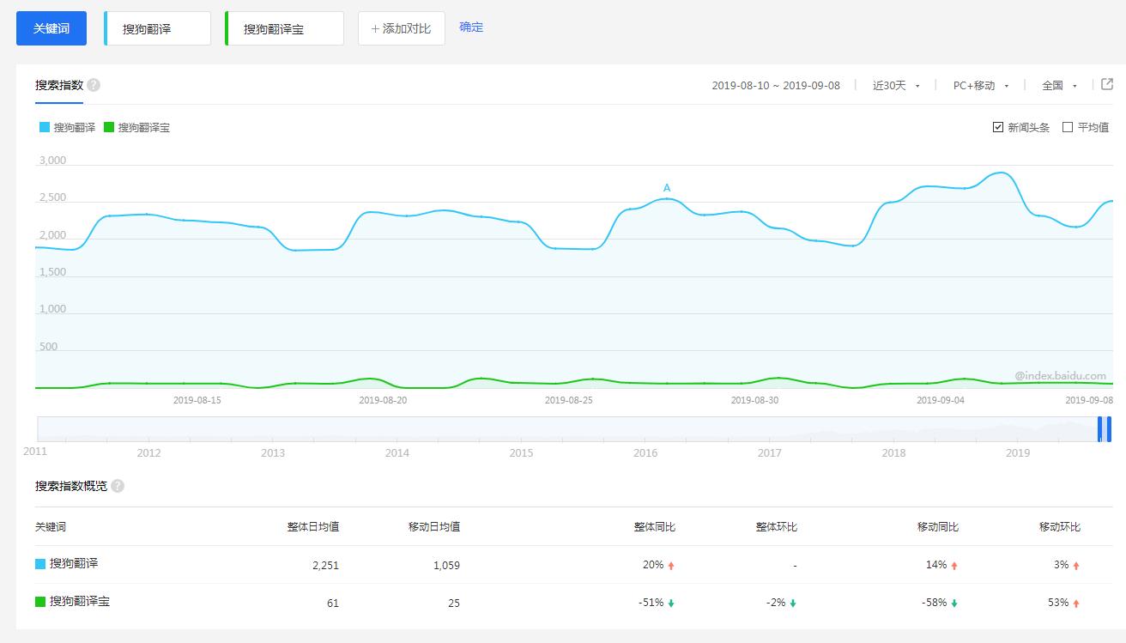This screenshot has width=1126, height=643.
Task: Toggle 搜狗翻译宝 green legend series
Action: (x=136, y=127)
